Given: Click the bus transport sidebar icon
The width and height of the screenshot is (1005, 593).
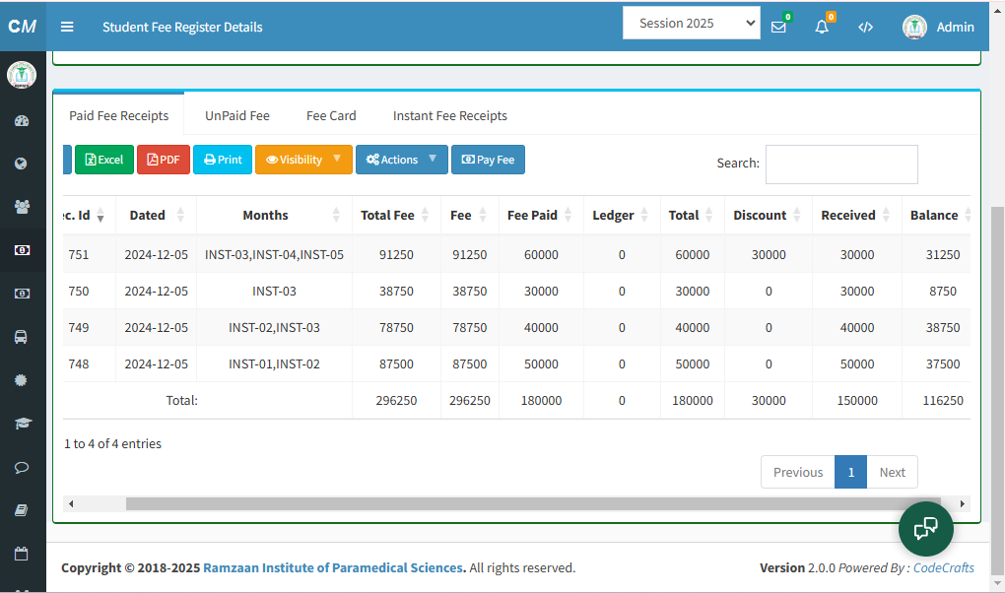Looking at the screenshot, I should click(22, 337).
